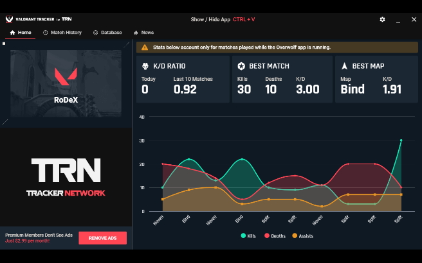
Task: Click the Valorant Tracker logo in the title bar
Action: coord(40,19)
